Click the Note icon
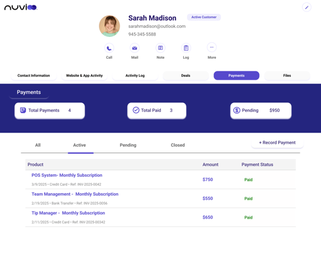This screenshot has width=321, height=261. (160, 48)
